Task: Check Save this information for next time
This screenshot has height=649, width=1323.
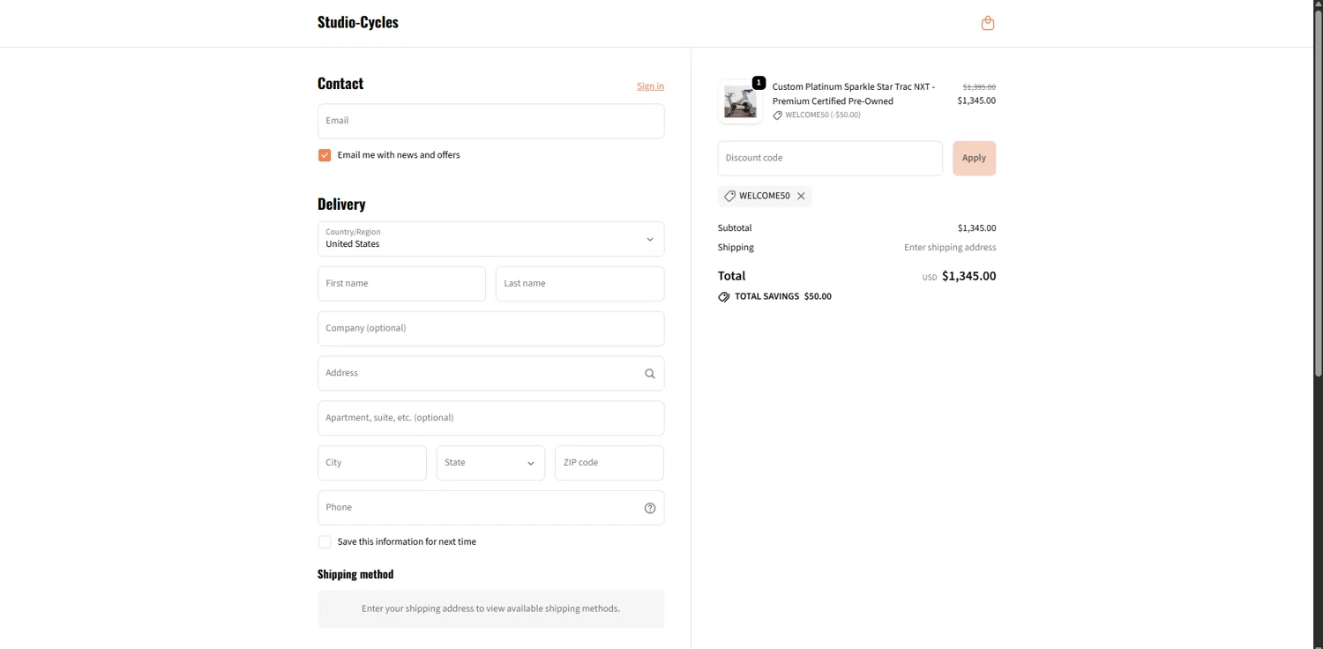Action: click(325, 542)
